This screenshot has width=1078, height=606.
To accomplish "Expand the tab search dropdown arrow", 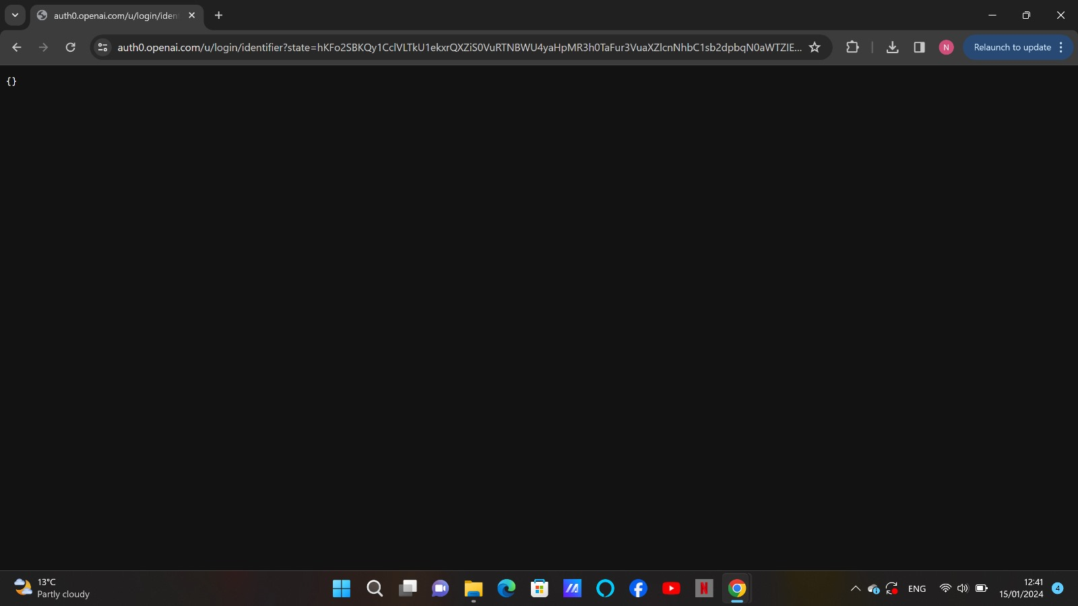I will click(15, 15).
